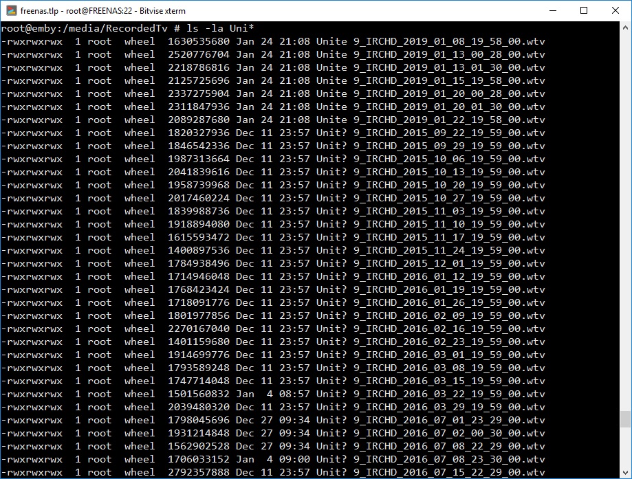Click file name ending 2016_02_16_19_59_00.wtv
The image size is (632, 479).
tap(431, 328)
